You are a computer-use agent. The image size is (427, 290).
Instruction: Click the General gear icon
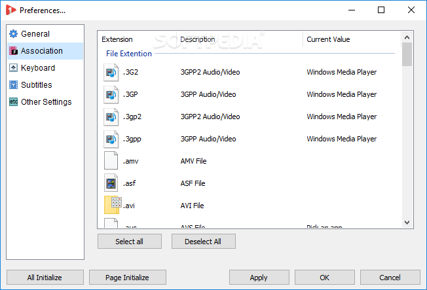pos(13,34)
